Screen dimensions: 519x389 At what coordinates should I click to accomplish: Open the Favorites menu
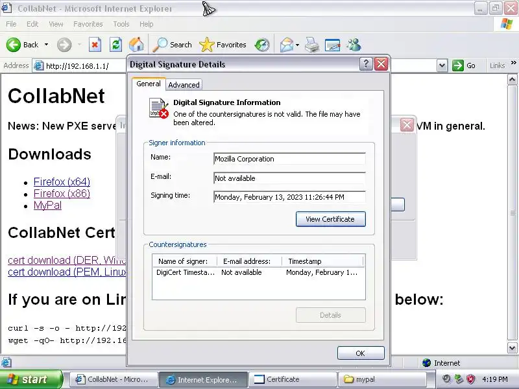click(x=88, y=24)
